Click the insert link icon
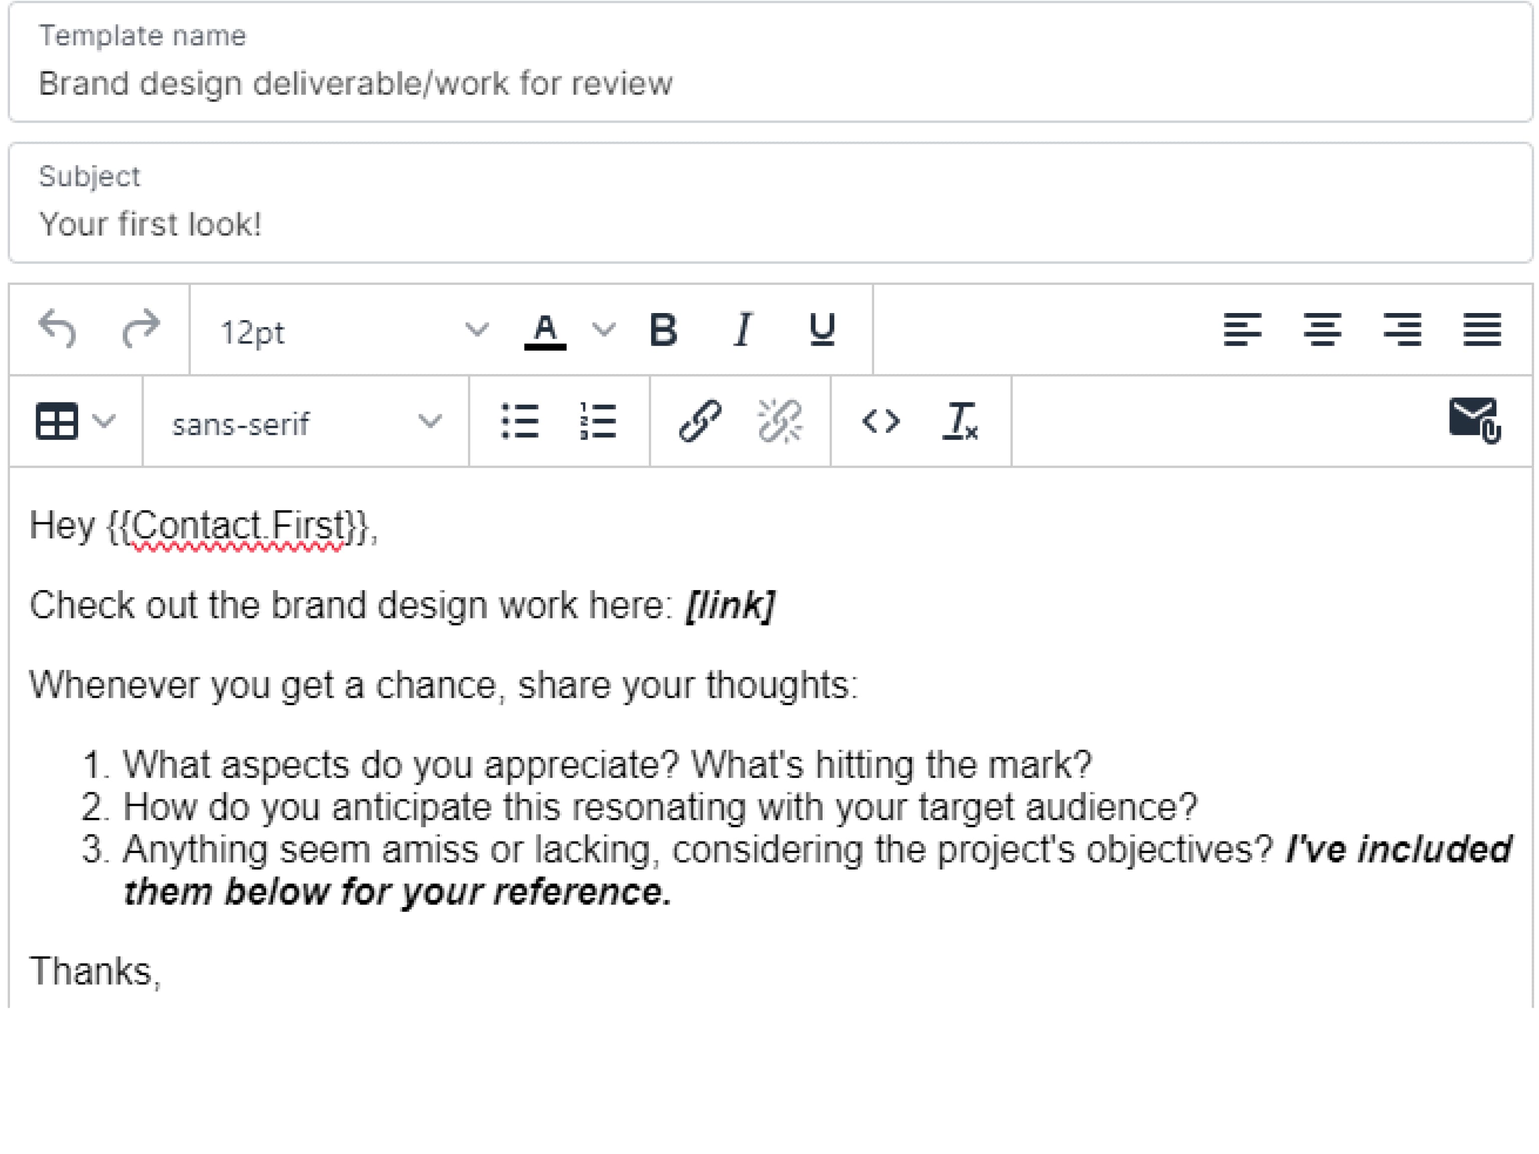This screenshot has width=1539, height=1154. tap(699, 422)
